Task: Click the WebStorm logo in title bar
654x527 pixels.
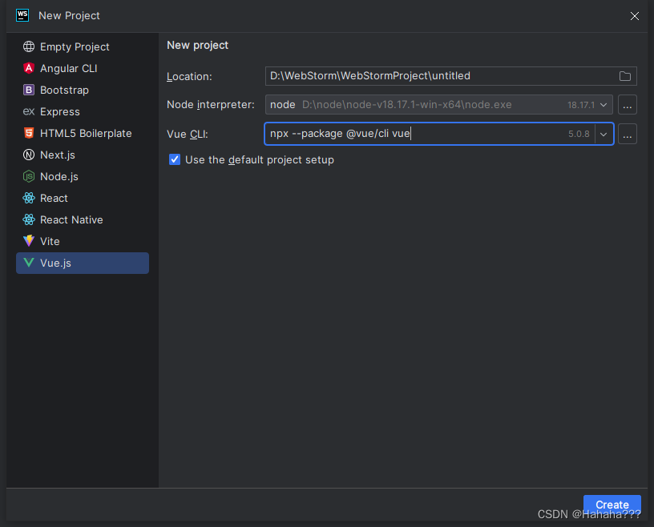Action: (22, 15)
